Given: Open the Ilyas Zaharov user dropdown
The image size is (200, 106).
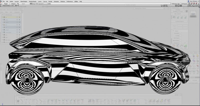Looking at the screenshot, I should point(193,1).
